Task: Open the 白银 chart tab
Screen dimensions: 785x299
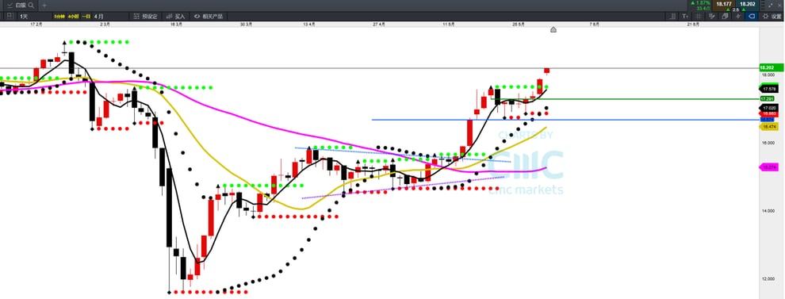Action: [21, 6]
